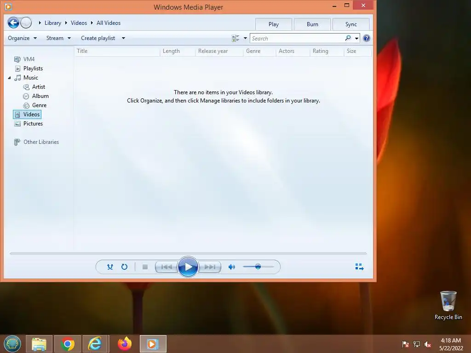The height and width of the screenshot is (353, 471).
Task: Click the muted speaker tray icon
Action: (427, 344)
